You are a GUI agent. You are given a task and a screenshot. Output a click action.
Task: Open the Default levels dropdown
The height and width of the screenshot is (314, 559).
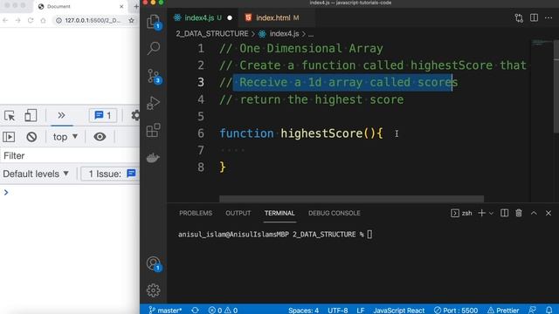36,174
